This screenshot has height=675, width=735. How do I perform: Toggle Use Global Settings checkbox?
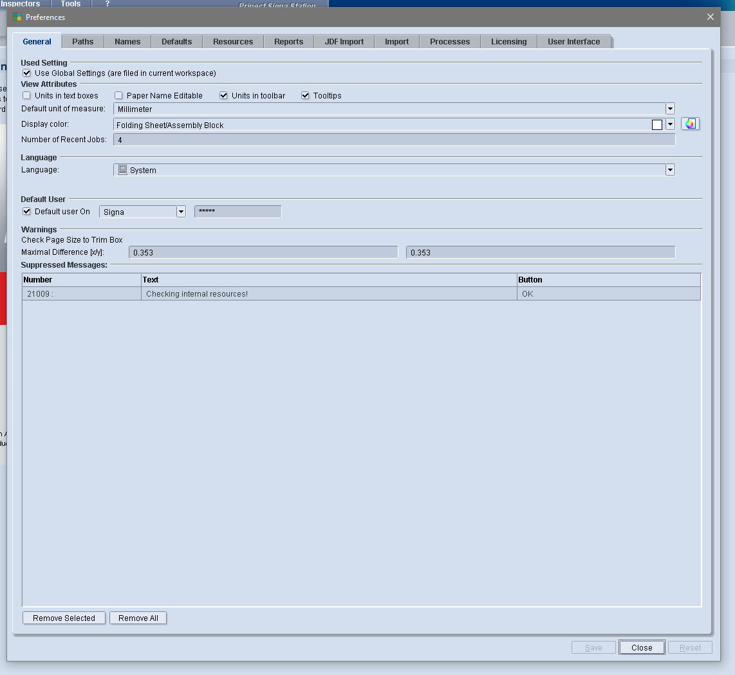27,73
